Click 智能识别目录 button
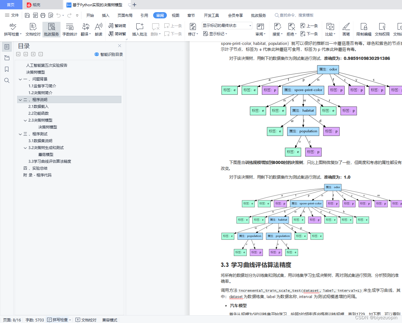This screenshot has width=402, height=323. tap(109, 54)
